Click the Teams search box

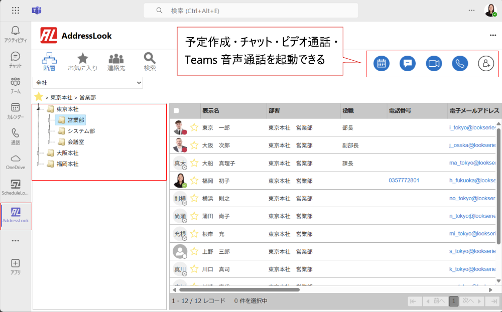251,11
